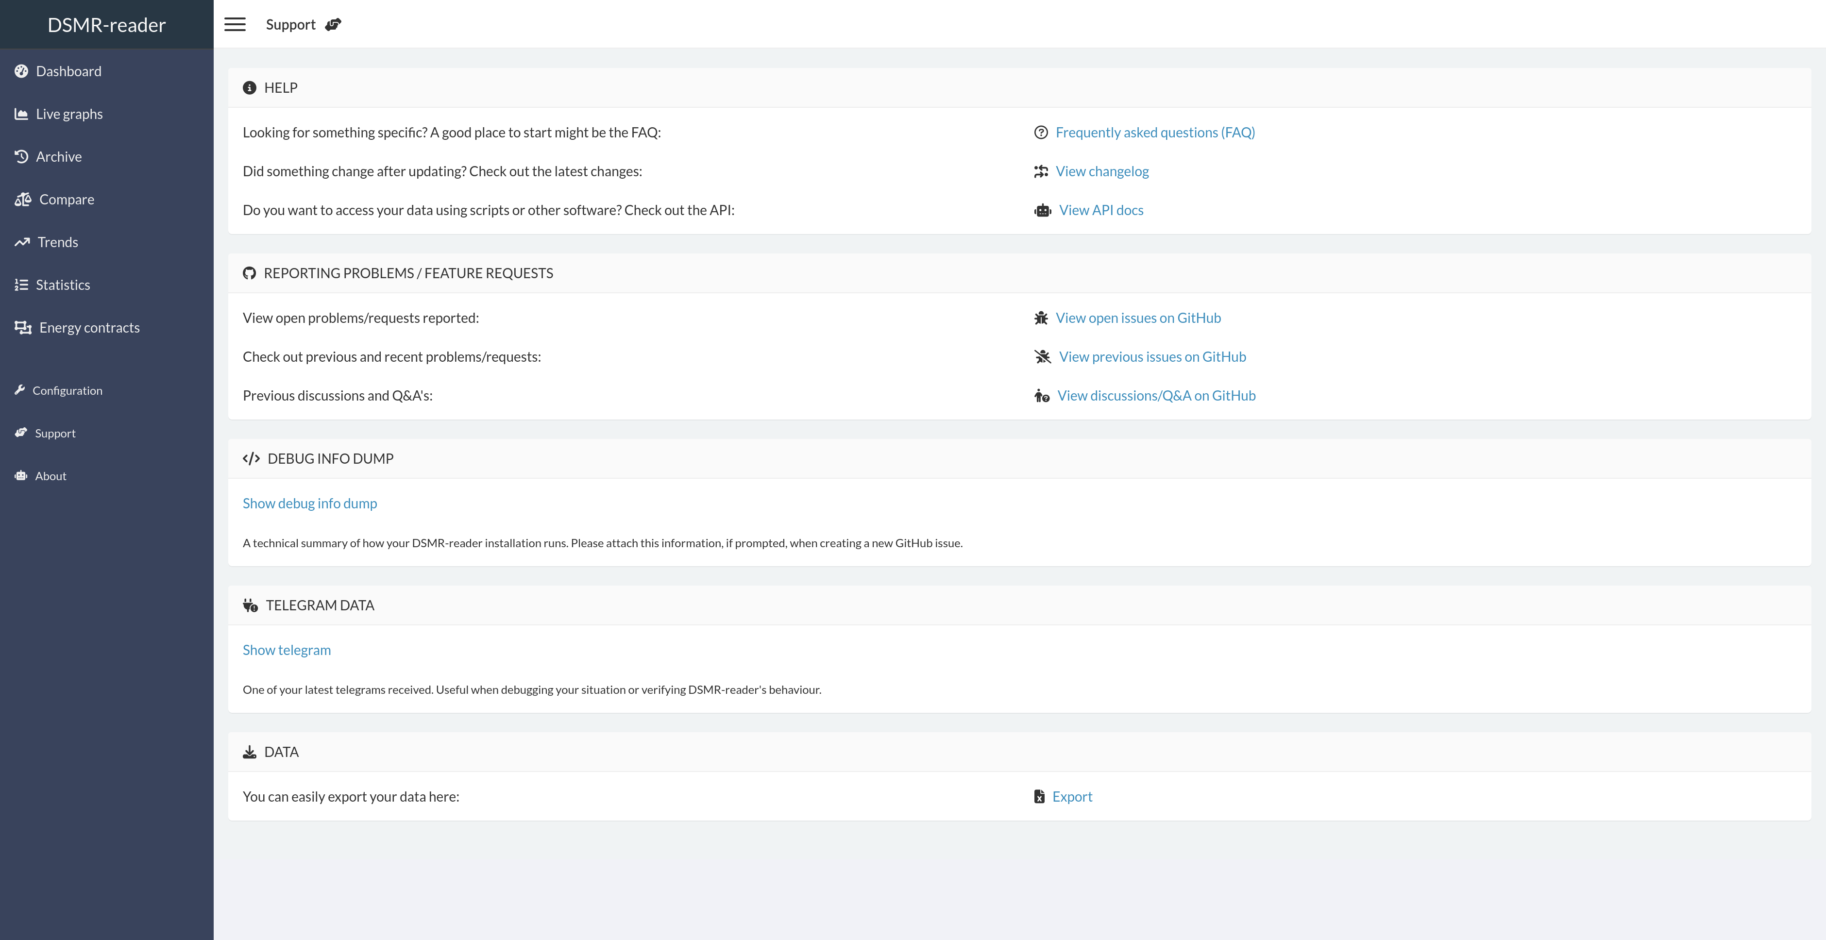This screenshot has width=1826, height=940.
Task: Click the changelog icon
Action: pos(1041,171)
